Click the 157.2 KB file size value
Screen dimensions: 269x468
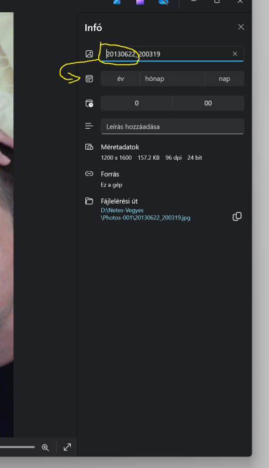point(149,157)
